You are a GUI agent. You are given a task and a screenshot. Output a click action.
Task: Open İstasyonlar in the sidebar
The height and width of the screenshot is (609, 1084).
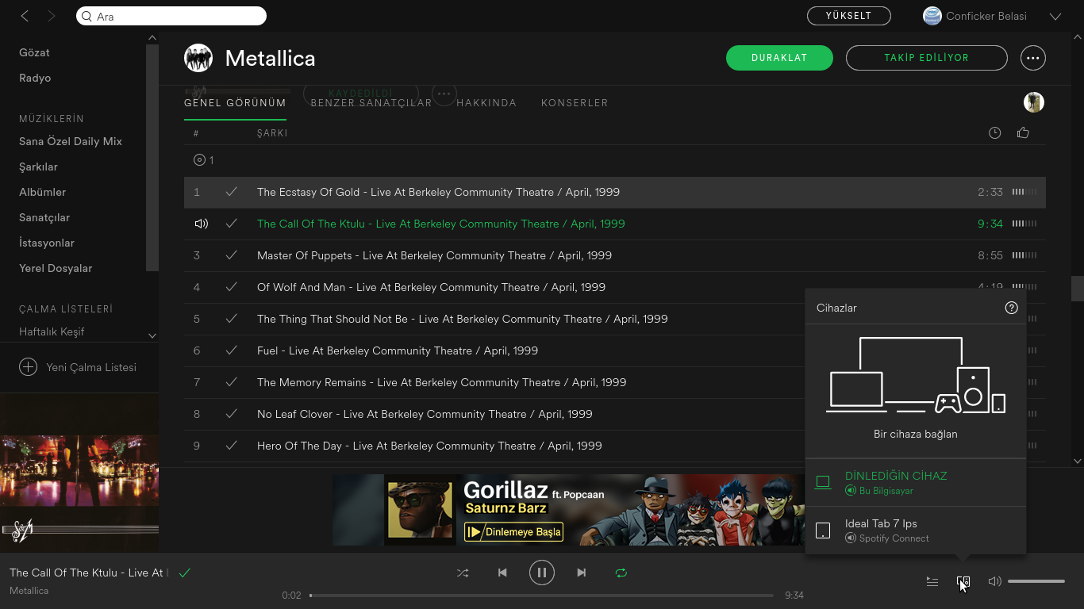click(47, 243)
